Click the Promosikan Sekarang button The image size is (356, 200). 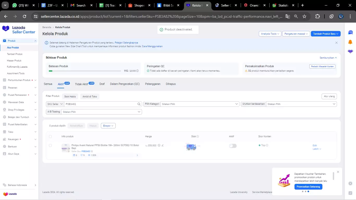pos(309,187)
